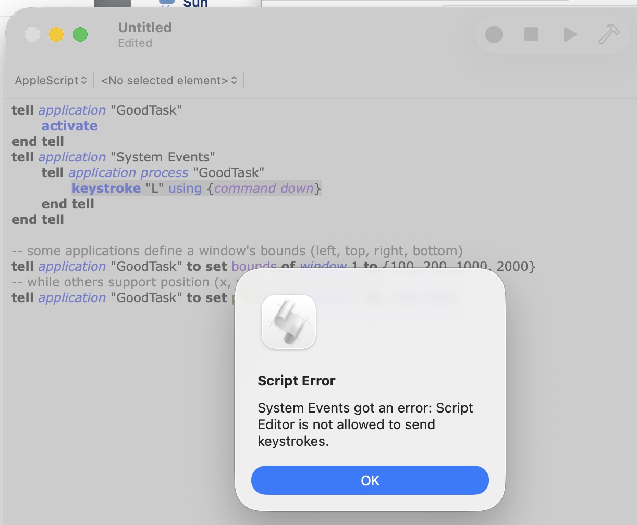This screenshot has width=637, height=525.
Task: Click the Untitled window title
Action: pos(144,28)
